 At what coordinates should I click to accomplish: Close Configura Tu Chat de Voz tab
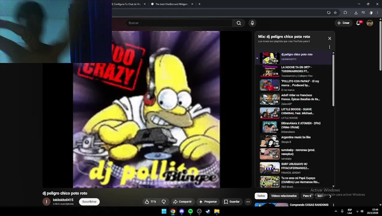(x=145, y=4)
